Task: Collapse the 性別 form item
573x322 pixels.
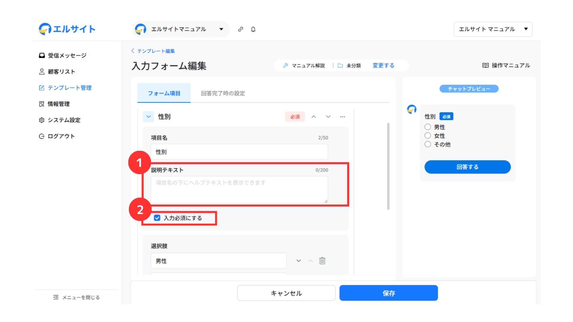Action: [x=148, y=117]
